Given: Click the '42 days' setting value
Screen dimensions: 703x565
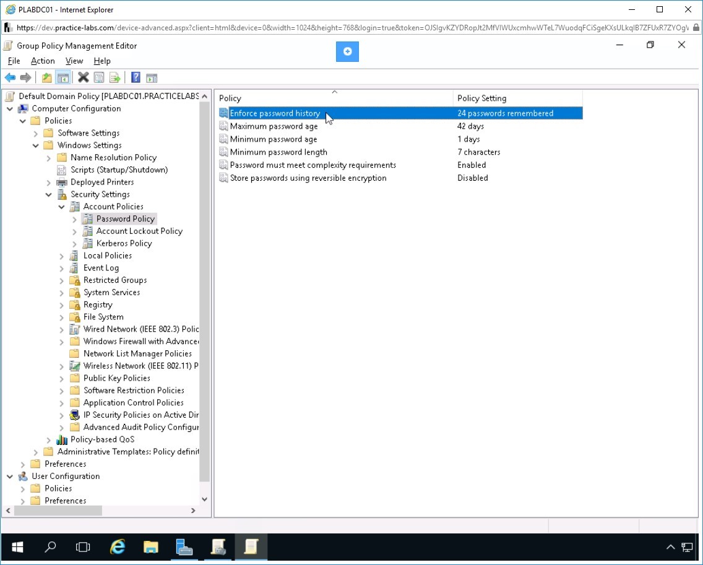Looking at the screenshot, I should 470,126.
